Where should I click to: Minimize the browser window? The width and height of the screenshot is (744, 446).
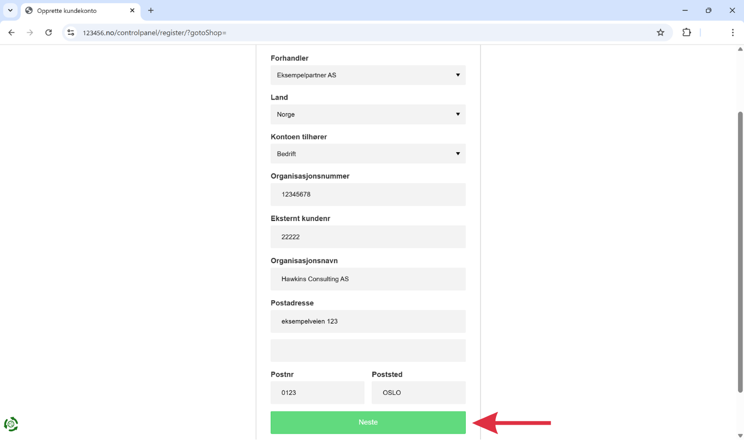click(685, 10)
